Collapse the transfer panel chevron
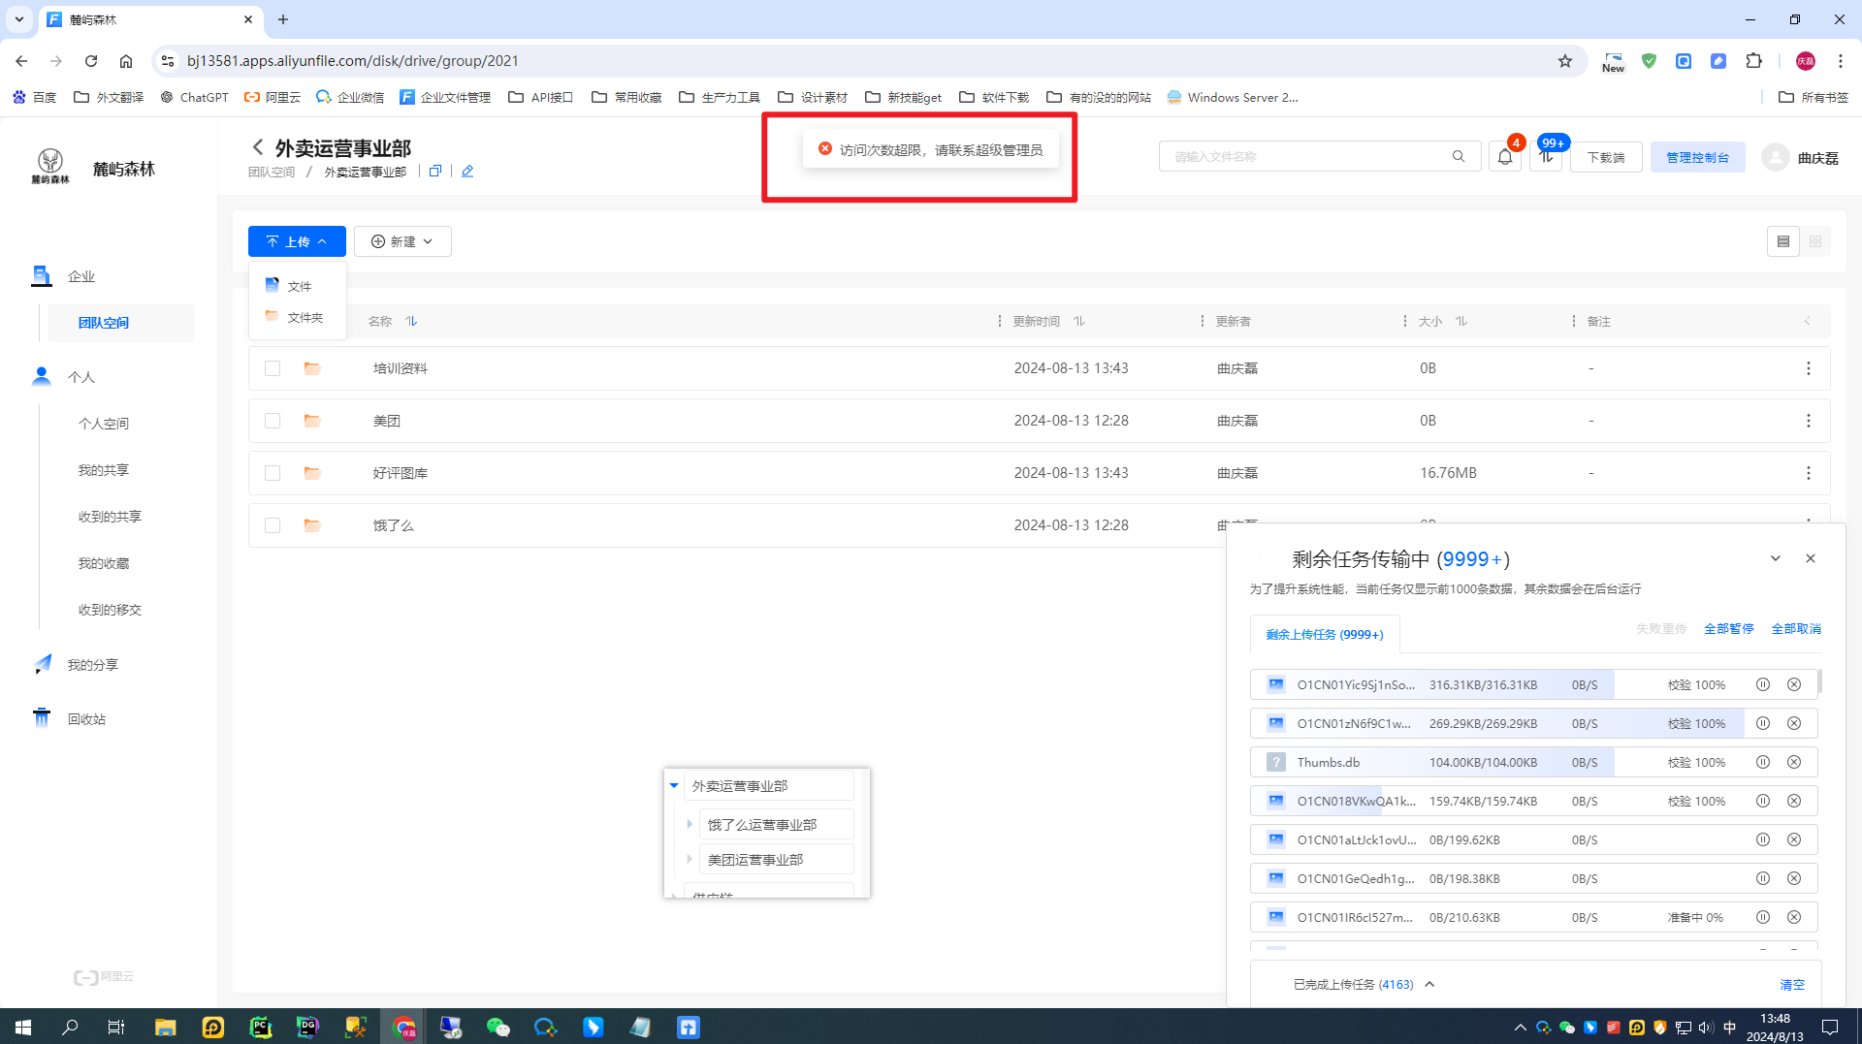The image size is (1862, 1044). [x=1776, y=558]
